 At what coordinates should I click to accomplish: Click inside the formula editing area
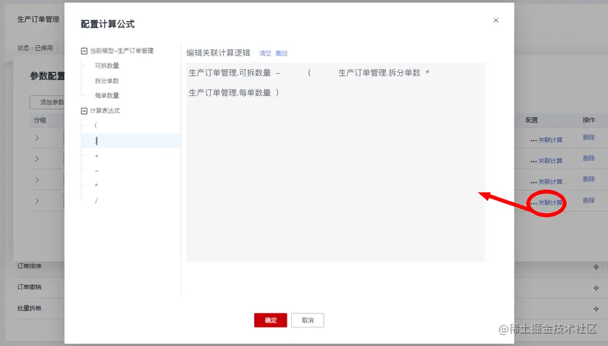point(335,162)
